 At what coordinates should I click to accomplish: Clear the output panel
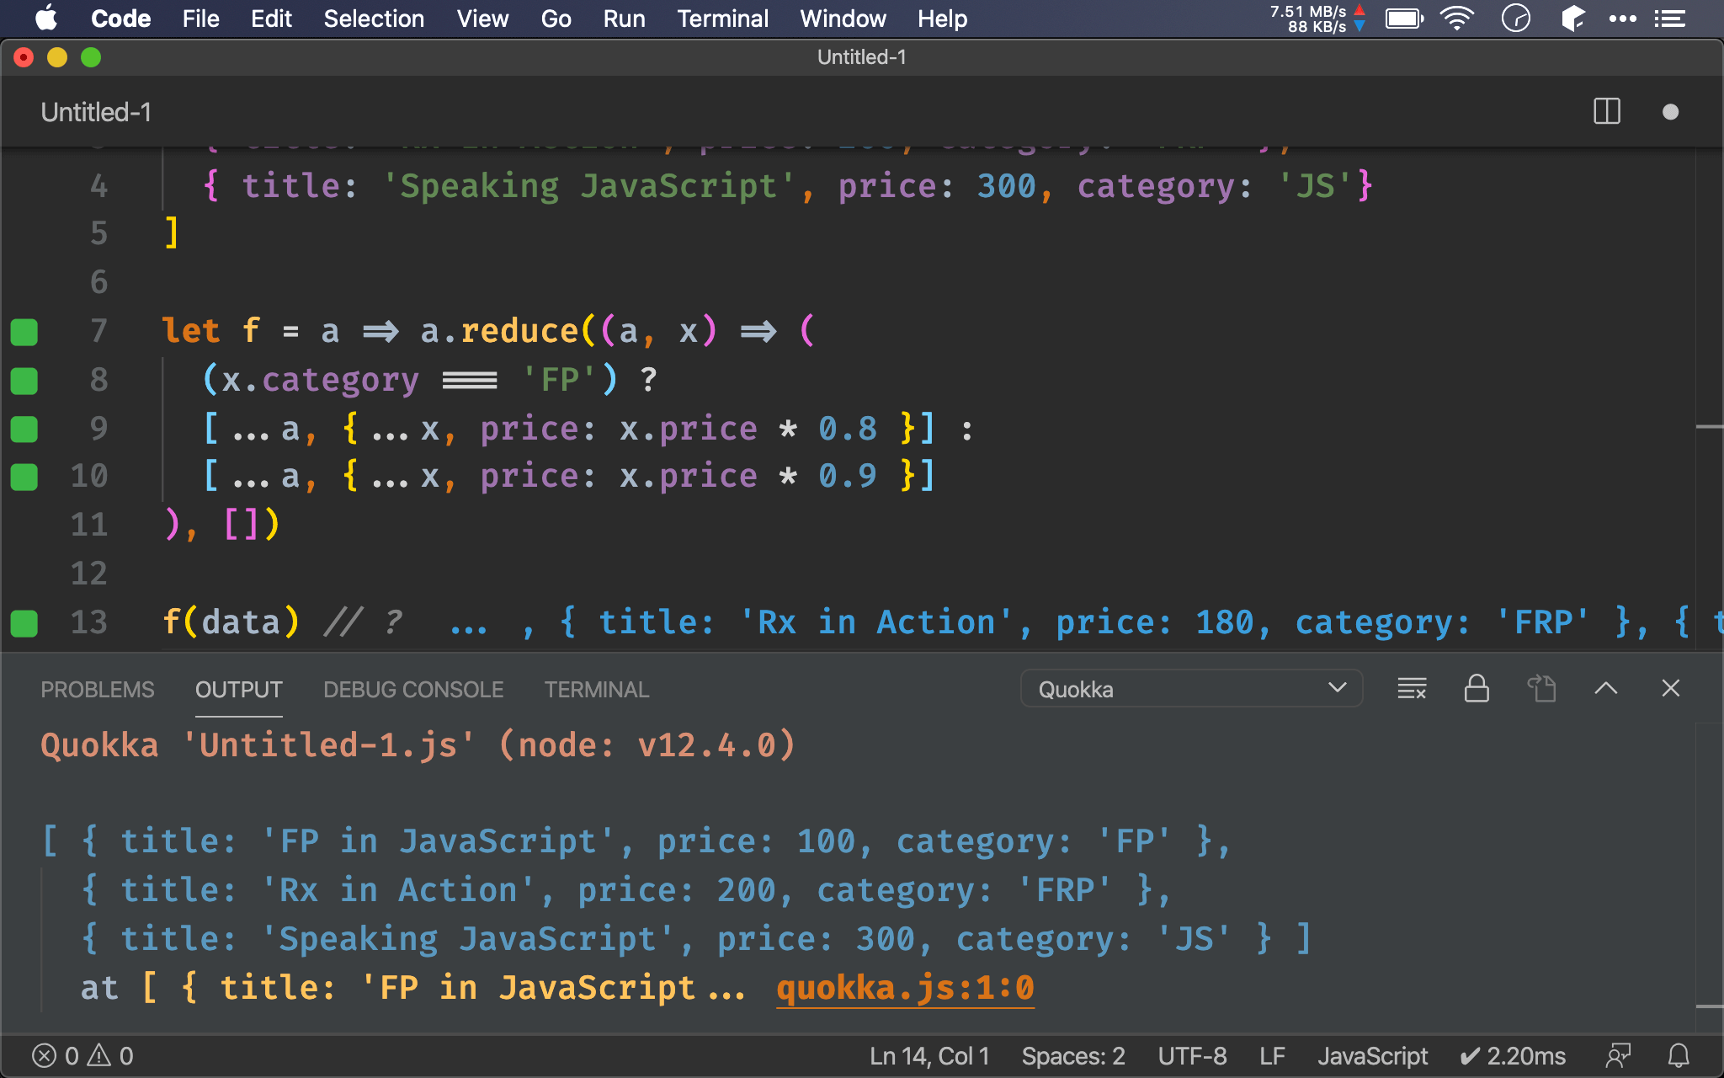(x=1412, y=689)
